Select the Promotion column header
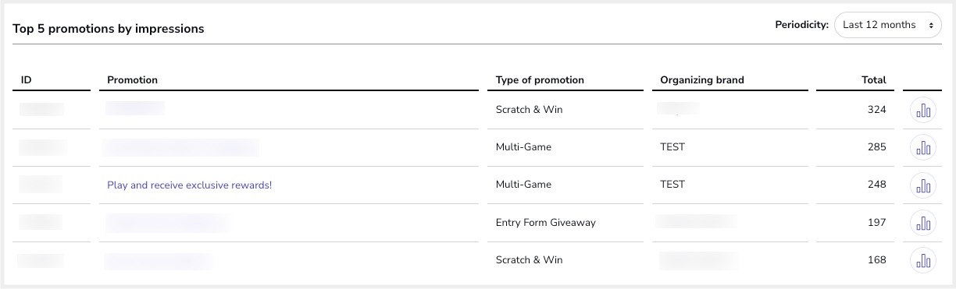Image resolution: width=956 pixels, height=289 pixels. point(132,79)
